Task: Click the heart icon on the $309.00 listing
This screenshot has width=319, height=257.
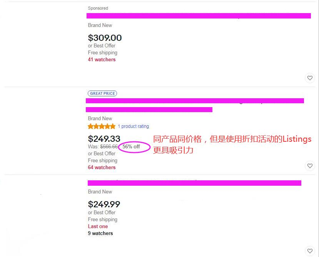Action: pyautogui.click(x=310, y=78)
